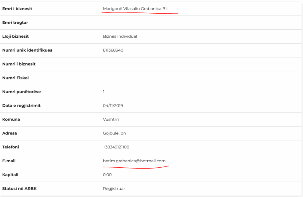Click the Numri unik identifikues label
Image resolution: width=303 pixels, height=197 pixels.
[x=27, y=50]
